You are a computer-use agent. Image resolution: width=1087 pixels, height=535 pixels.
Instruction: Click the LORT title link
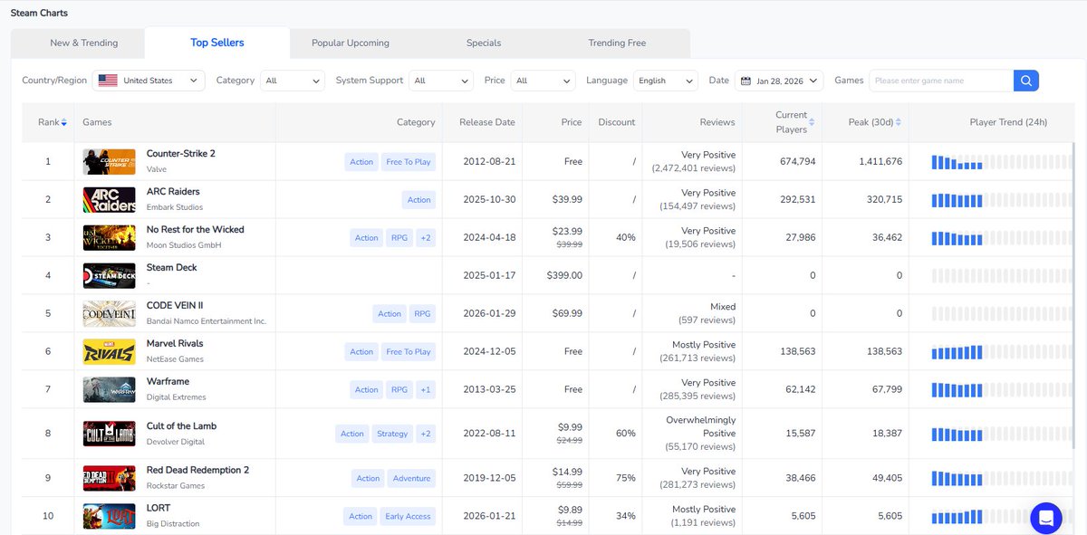click(x=159, y=509)
